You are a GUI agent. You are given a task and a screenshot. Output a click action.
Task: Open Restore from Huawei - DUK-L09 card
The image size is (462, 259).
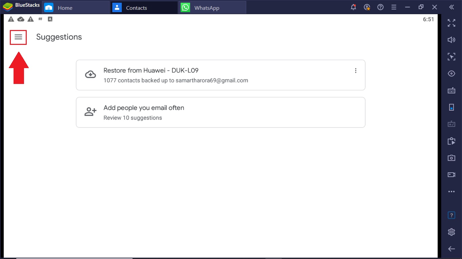(x=221, y=75)
